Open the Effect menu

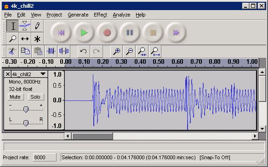pyautogui.click(x=101, y=15)
